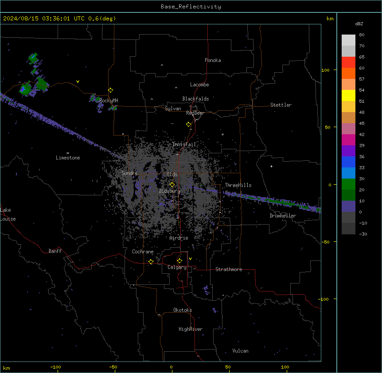Screen dimensions: 382x373
Task: Click the white plus marker north of Drumheller
Action: tap(271, 166)
